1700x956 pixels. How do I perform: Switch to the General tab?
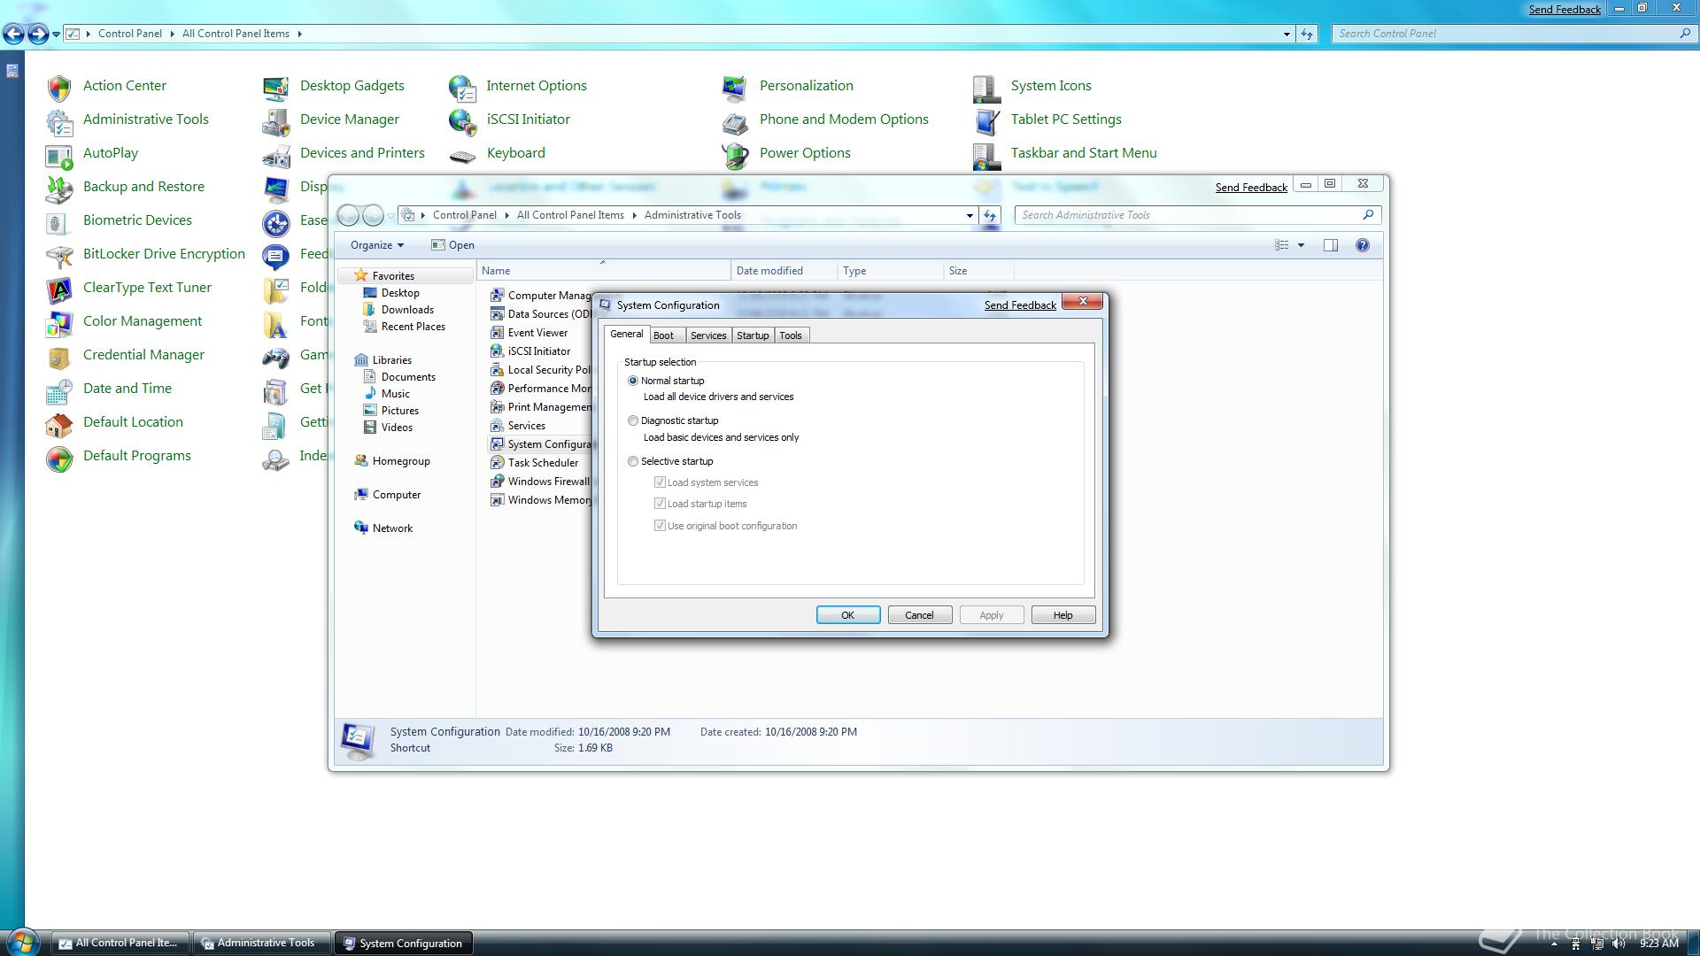click(x=626, y=335)
